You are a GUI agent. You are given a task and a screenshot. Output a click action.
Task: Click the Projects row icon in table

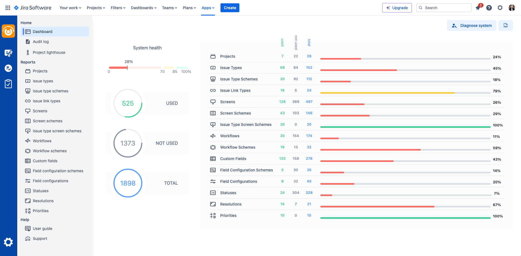pos(213,56)
